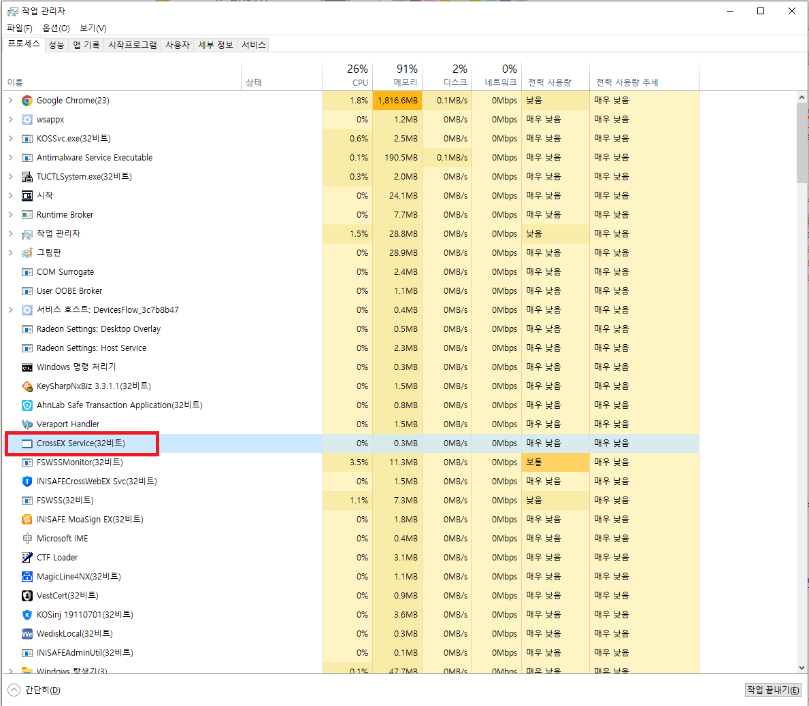
Task: Click the Radeon Settings: Host Service icon
Action: coord(27,349)
